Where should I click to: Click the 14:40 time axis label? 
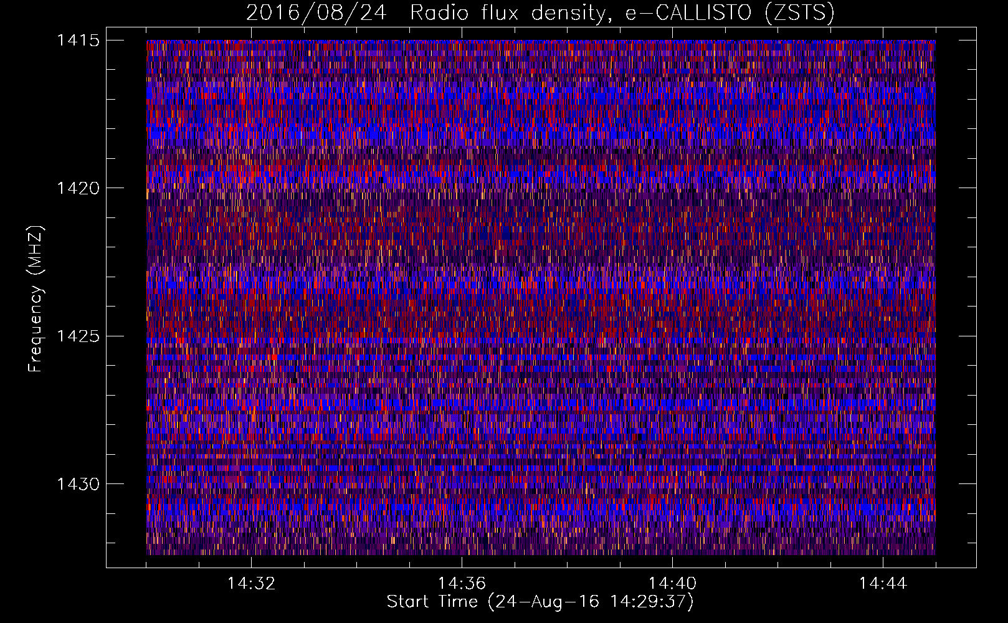click(672, 584)
